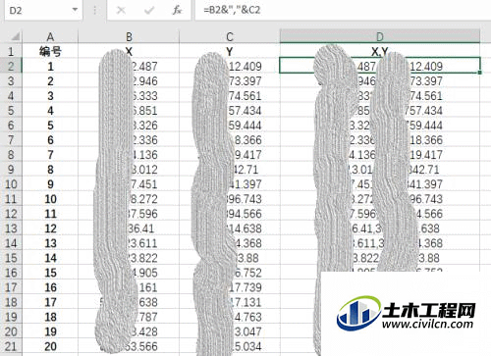This screenshot has height=356, width=491.
Task: Click the fill handle of cell D2
Action: (479, 73)
